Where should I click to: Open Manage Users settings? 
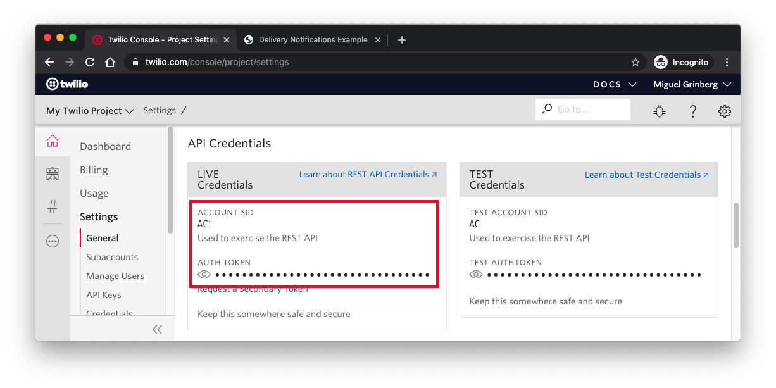[x=115, y=276]
